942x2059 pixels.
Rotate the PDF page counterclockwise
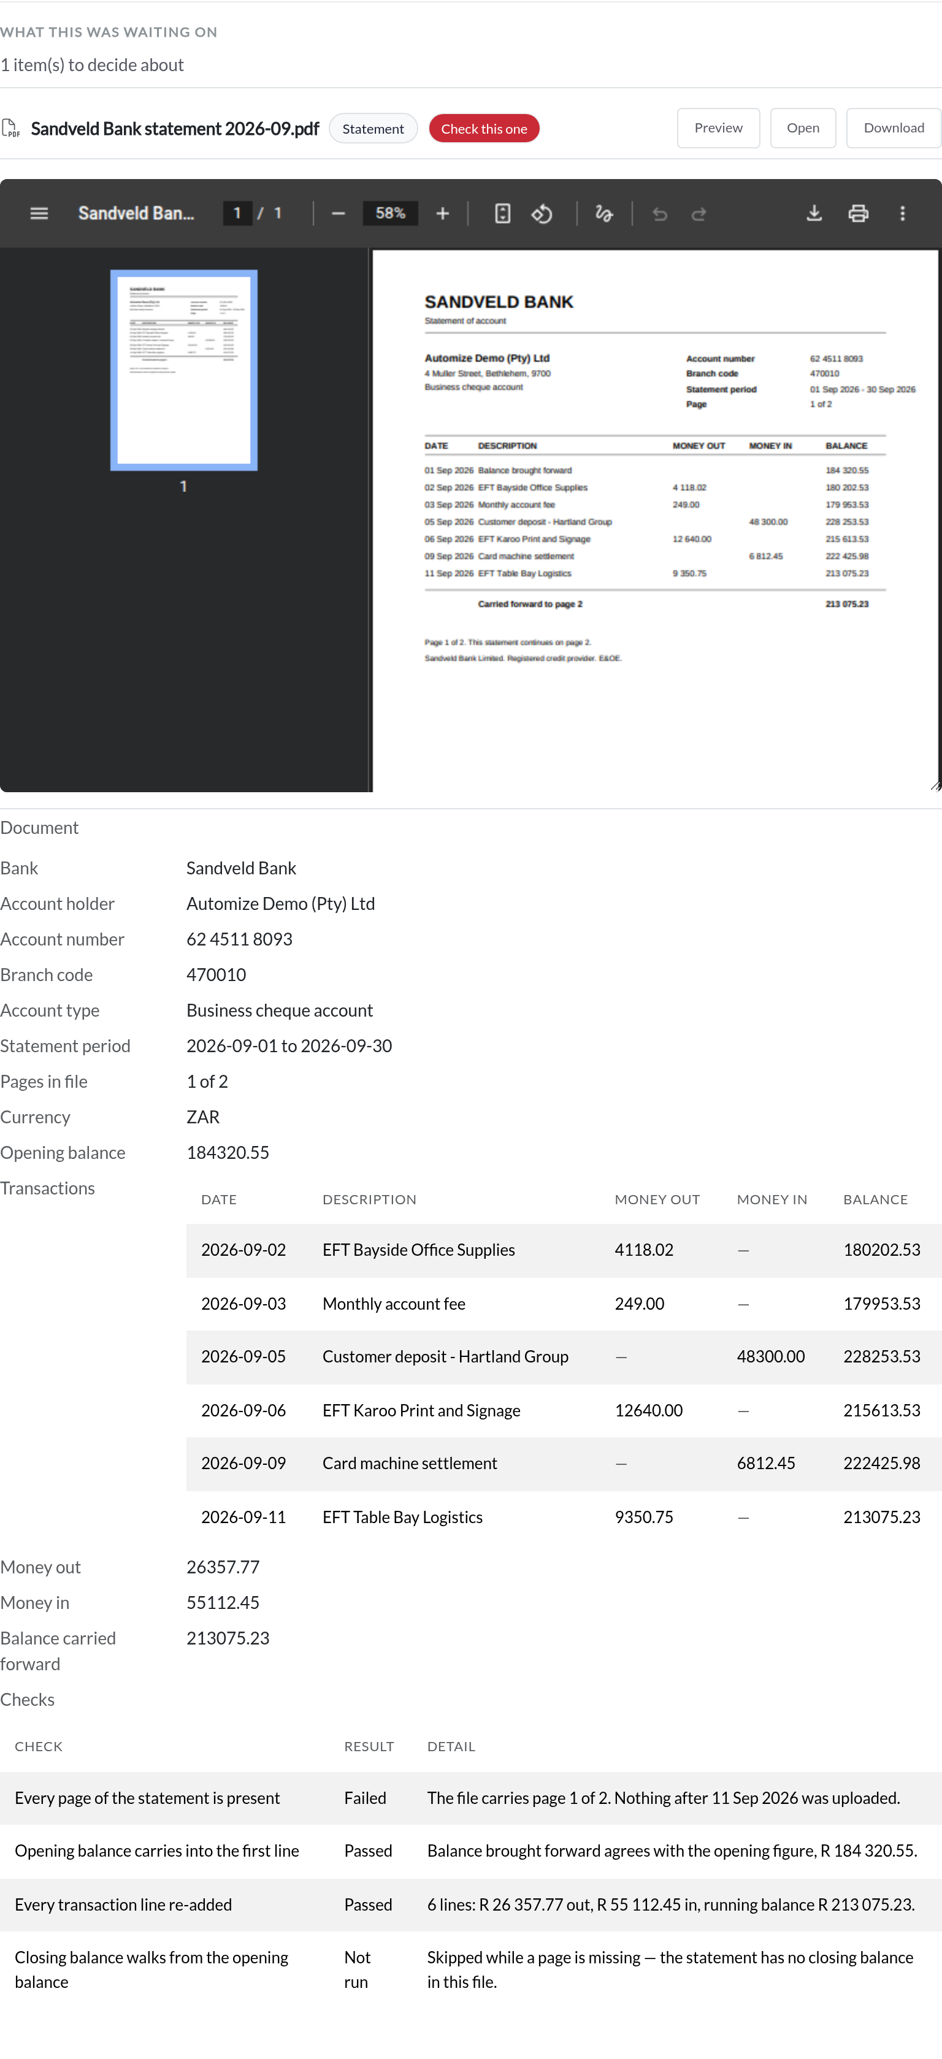[542, 213]
